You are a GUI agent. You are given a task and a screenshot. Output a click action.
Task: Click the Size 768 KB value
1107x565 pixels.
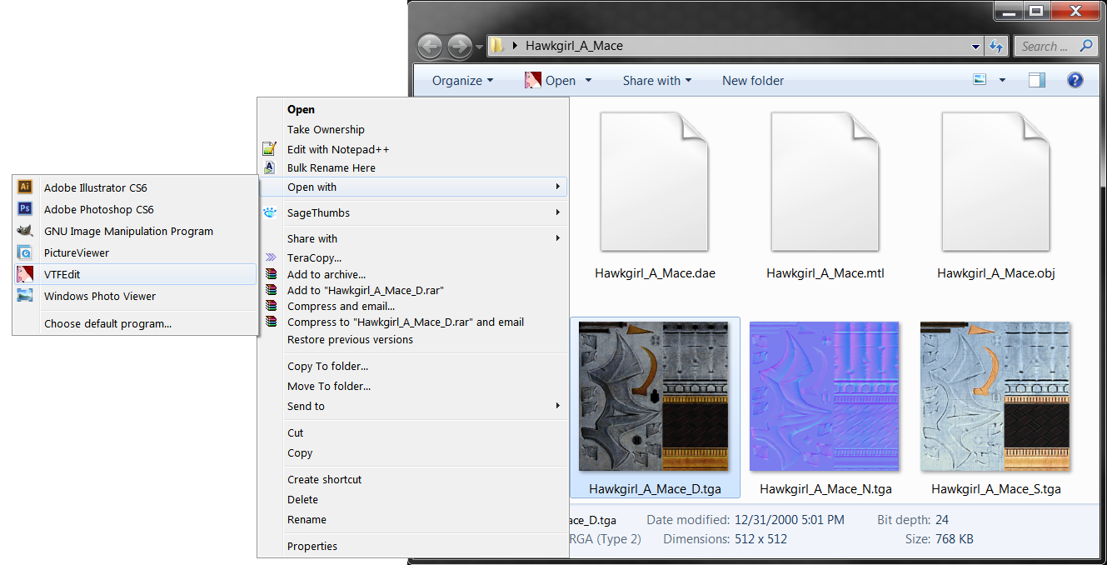(955, 539)
